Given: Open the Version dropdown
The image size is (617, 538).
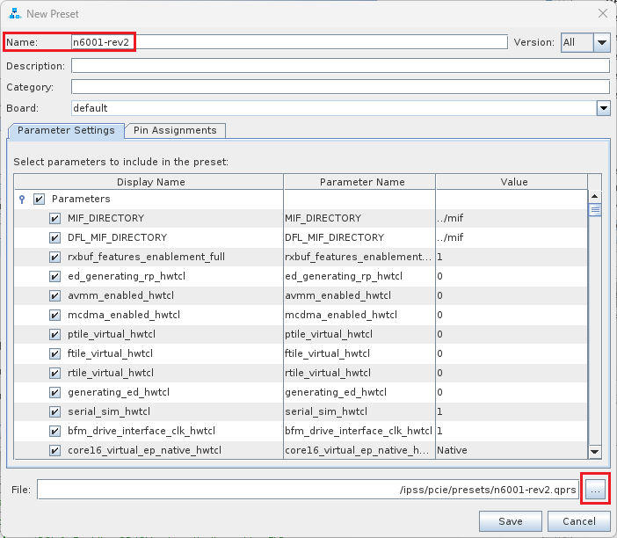Looking at the screenshot, I should (601, 42).
